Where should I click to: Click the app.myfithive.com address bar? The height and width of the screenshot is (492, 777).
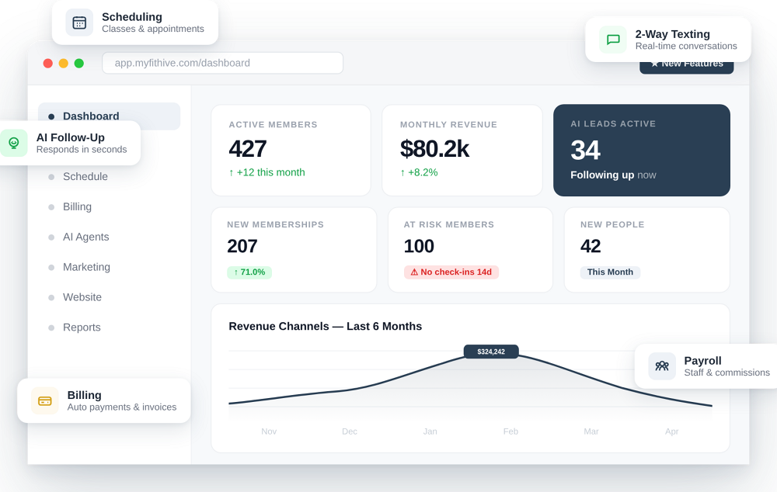click(x=222, y=63)
